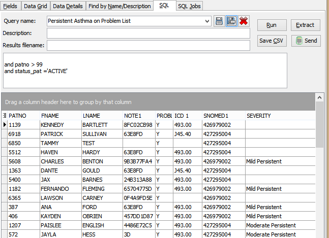Sort by the SEVERITY column header
Image resolution: width=329 pixels, height=238 pixels.
[x=280, y=116]
